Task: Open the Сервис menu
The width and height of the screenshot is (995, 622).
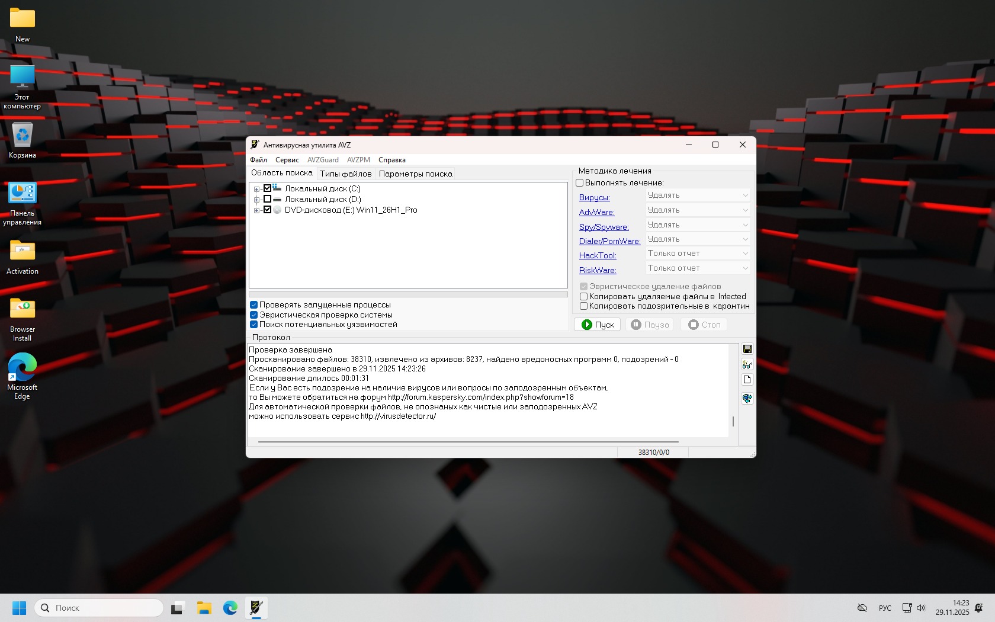Action: (287, 160)
